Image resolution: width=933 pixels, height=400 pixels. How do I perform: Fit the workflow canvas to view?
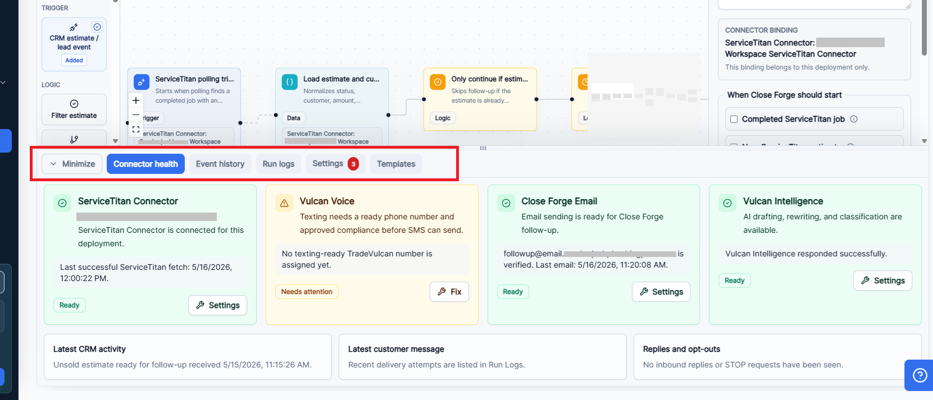[x=136, y=129]
